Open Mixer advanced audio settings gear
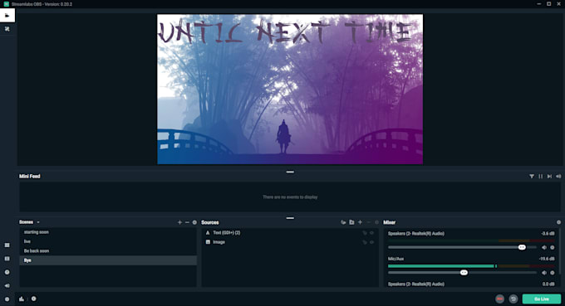The height and width of the screenshot is (306, 565). pos(558,222)
